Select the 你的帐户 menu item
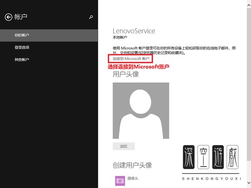The height and width of the screenshot is (188, 251). point(49,35)
